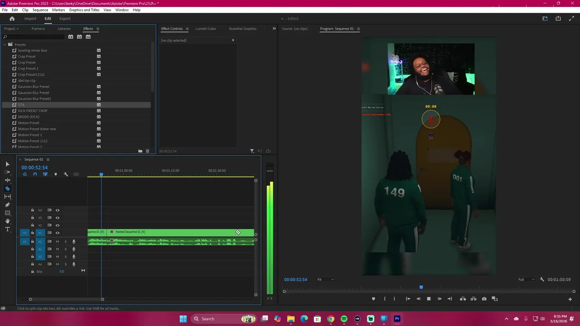Click the Quick Export icon

coord(558,19)
